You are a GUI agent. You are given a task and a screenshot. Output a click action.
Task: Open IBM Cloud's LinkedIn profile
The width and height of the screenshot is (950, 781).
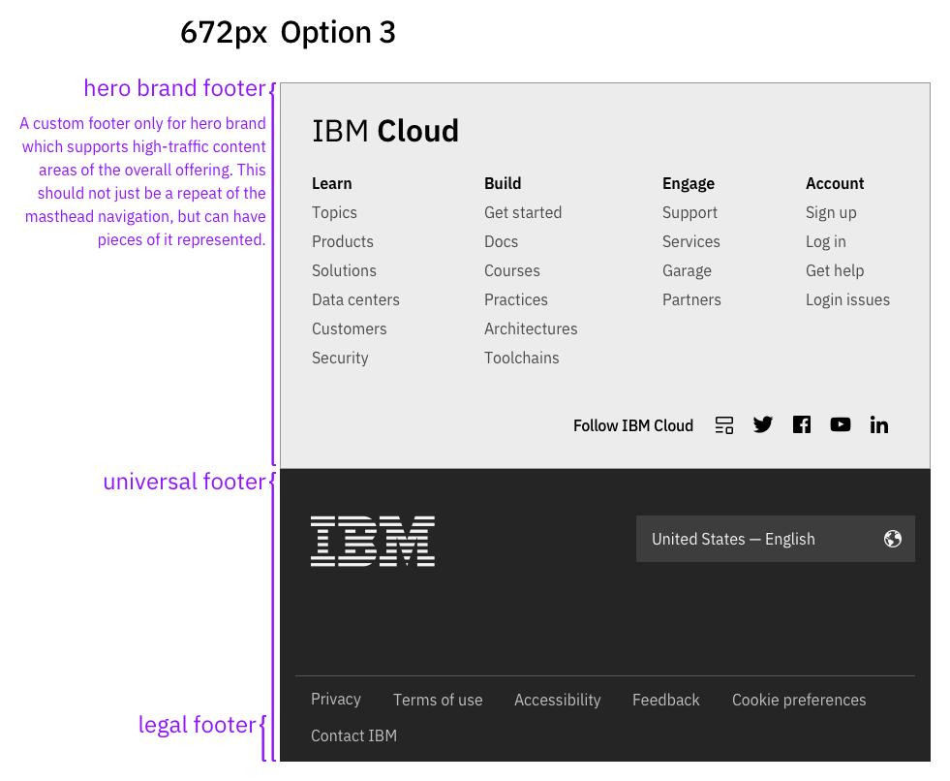pos(878,423)
